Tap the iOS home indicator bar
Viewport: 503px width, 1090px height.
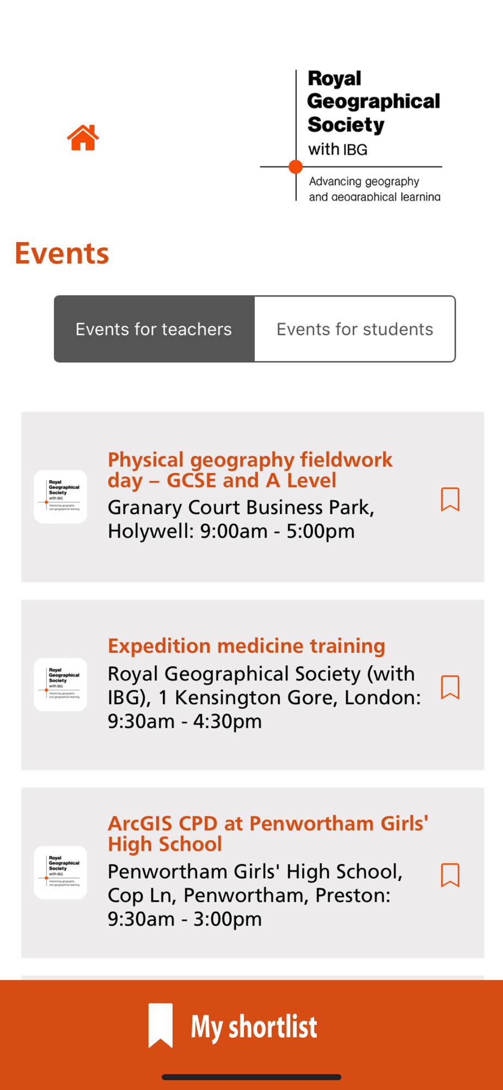(251, 1077)
